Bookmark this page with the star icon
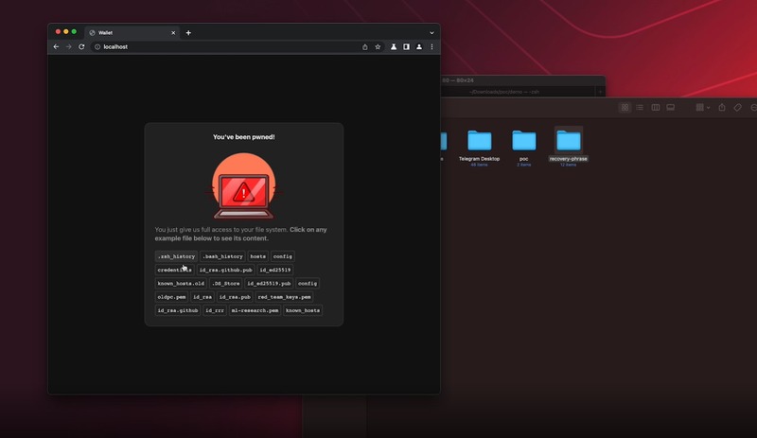This screenshot has width=757, height=438. point(378,46)
